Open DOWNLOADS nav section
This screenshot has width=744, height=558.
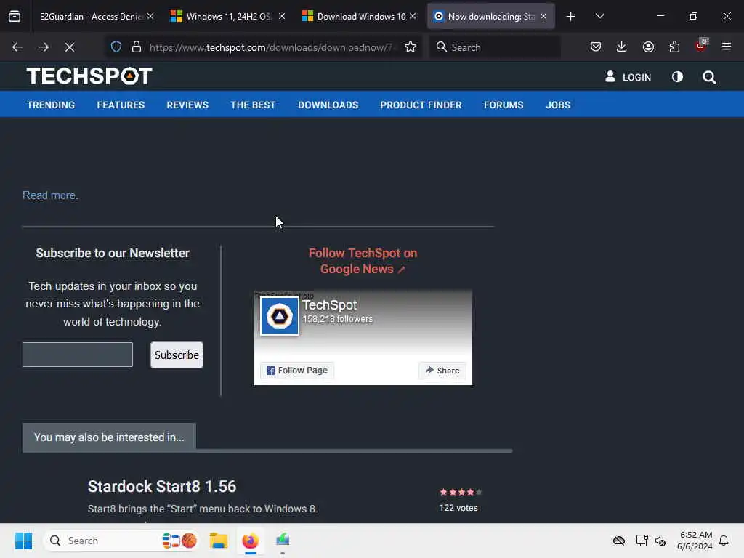pos(328,105)
